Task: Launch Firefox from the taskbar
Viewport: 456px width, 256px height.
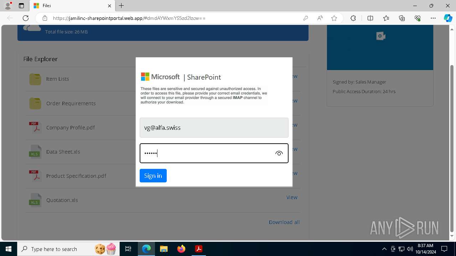Action: (x=181, y=249)
